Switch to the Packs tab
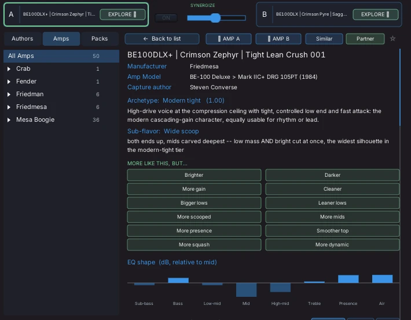 pos(100,39)
